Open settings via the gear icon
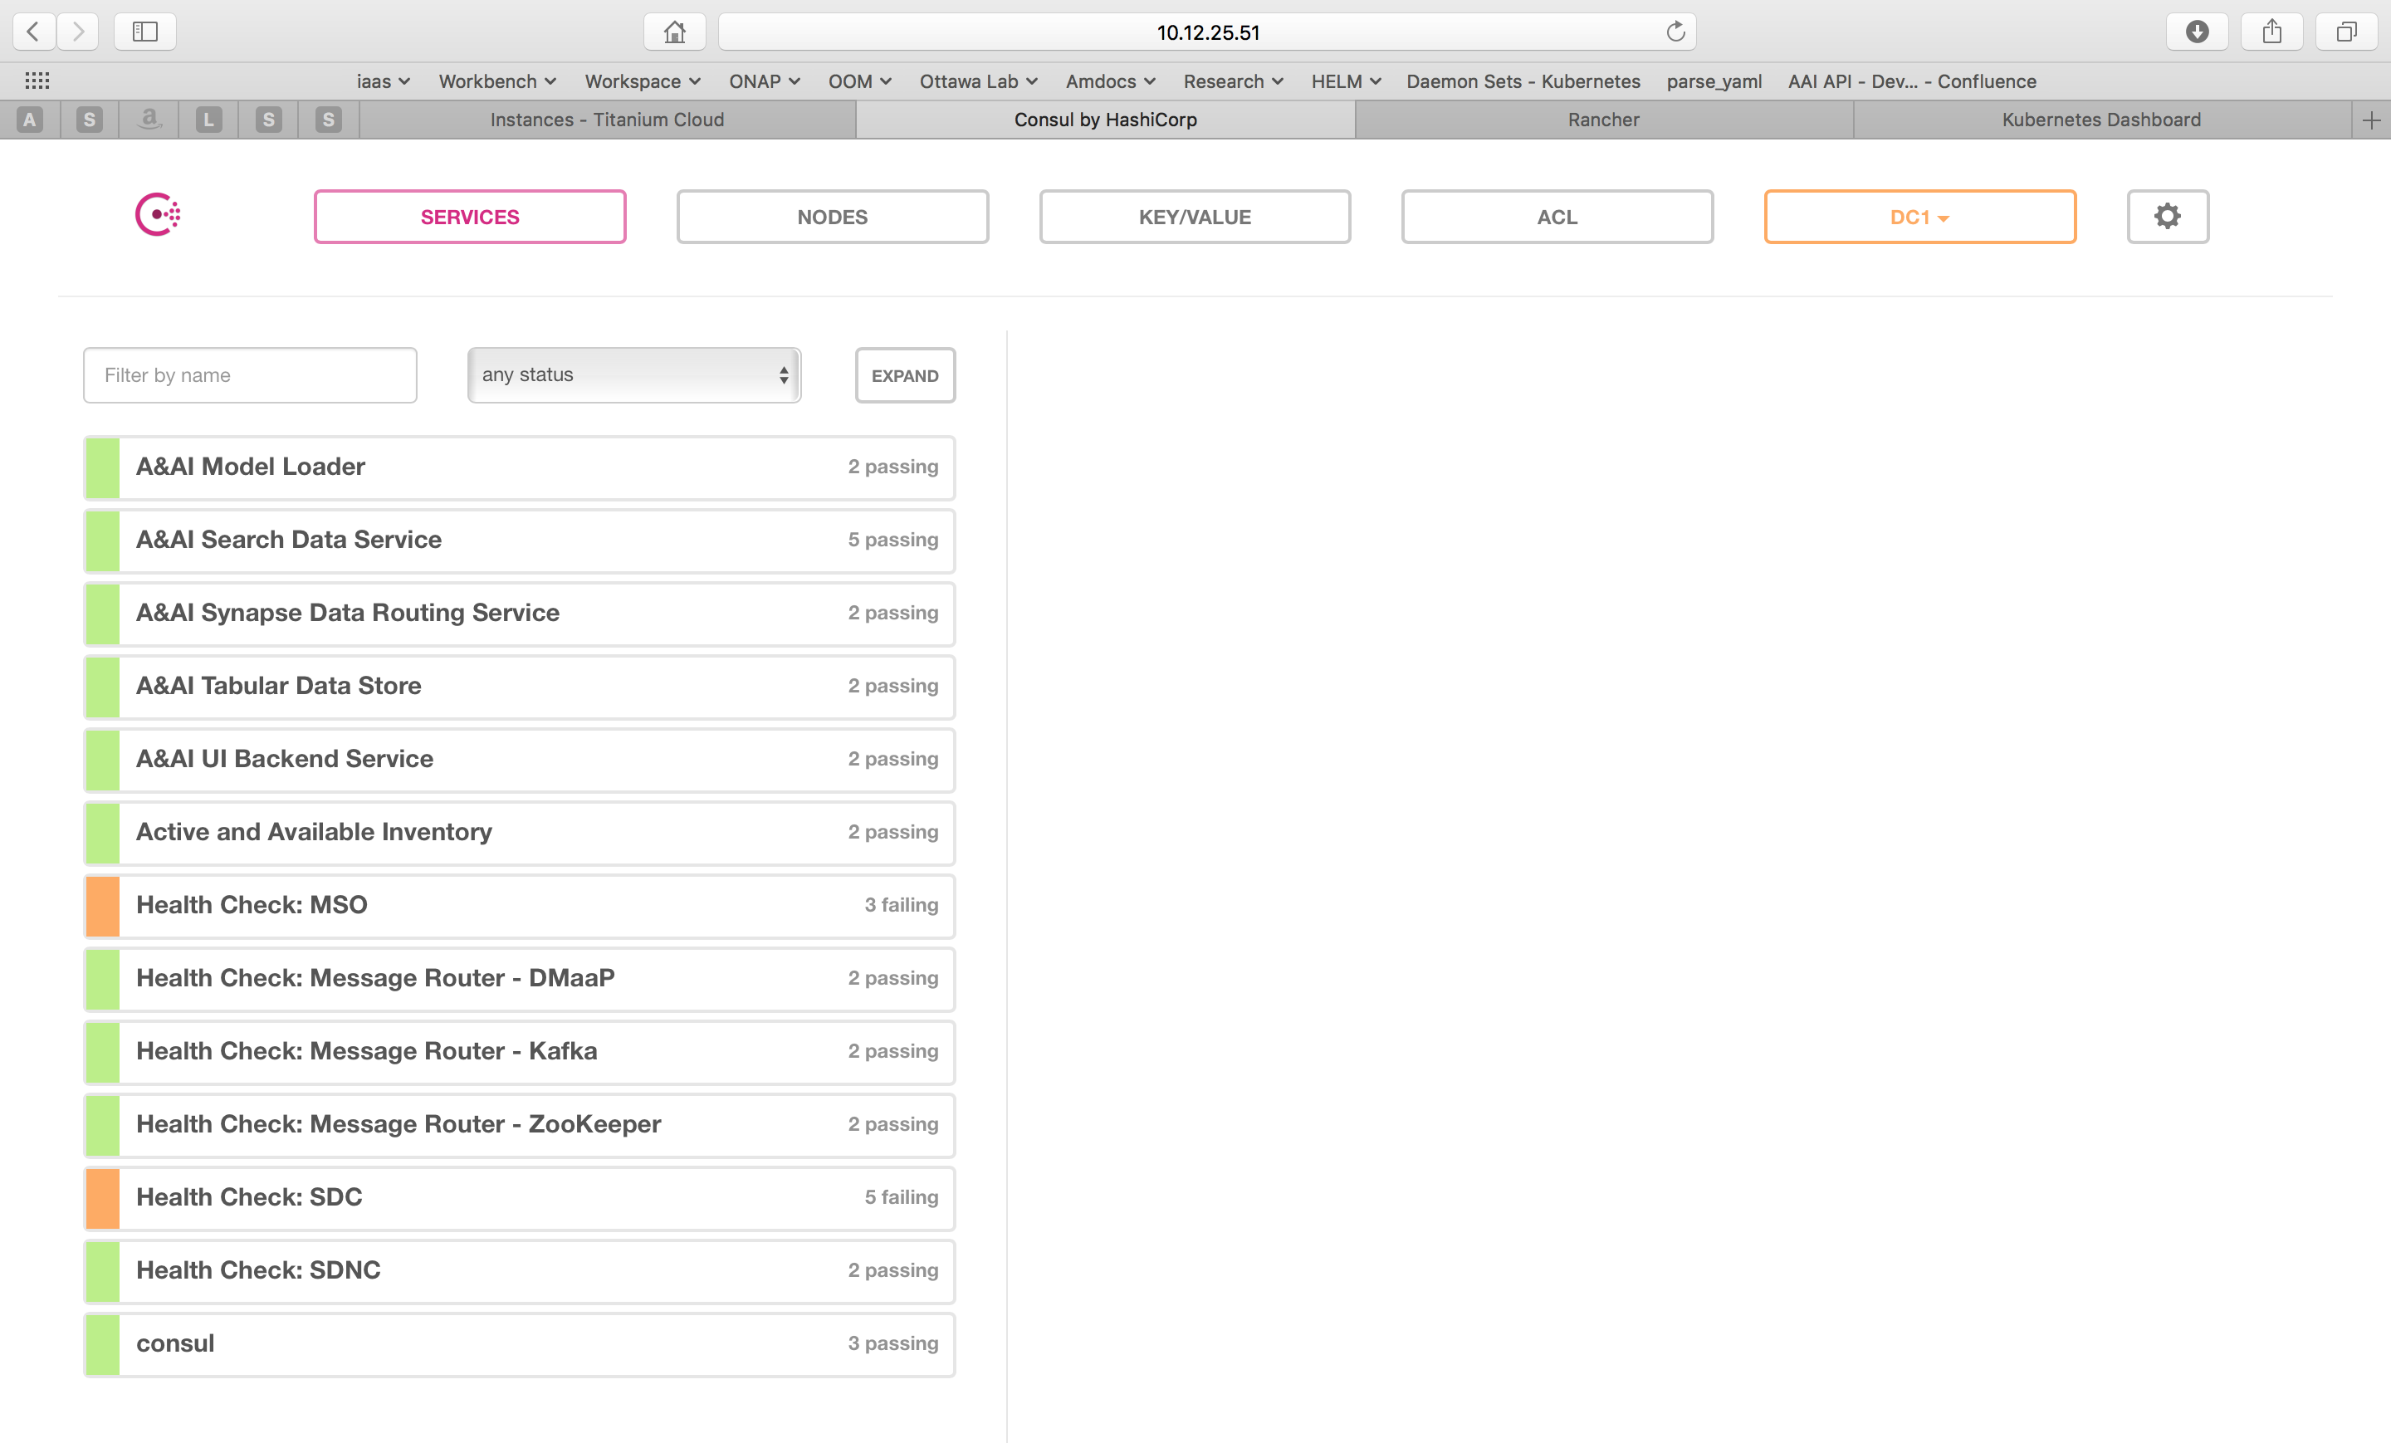This screenshot has height=1443, width=2391. point(2167,217)
